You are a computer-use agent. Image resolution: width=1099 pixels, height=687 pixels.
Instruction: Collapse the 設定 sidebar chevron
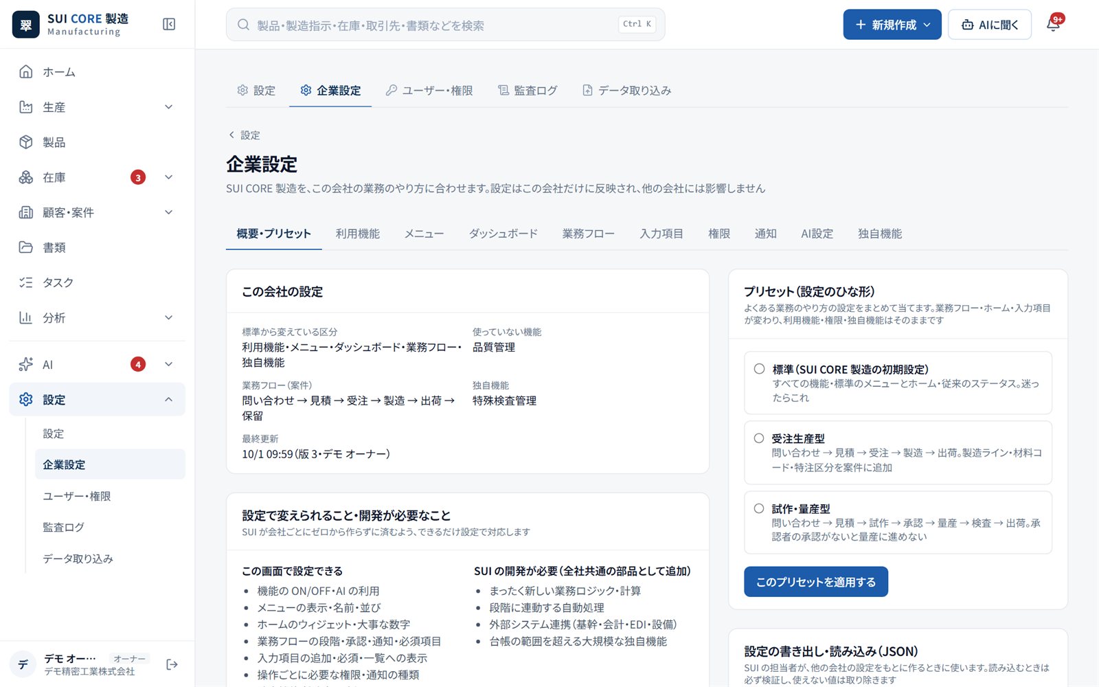pos(169,399)
